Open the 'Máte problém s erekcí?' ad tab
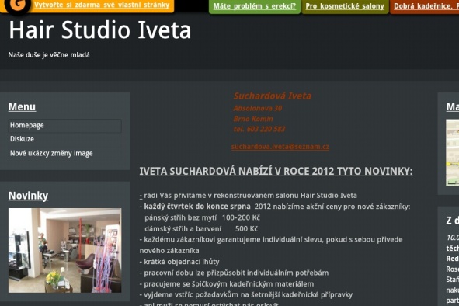Viewport: 459px width, 306px height. [255, 6]
